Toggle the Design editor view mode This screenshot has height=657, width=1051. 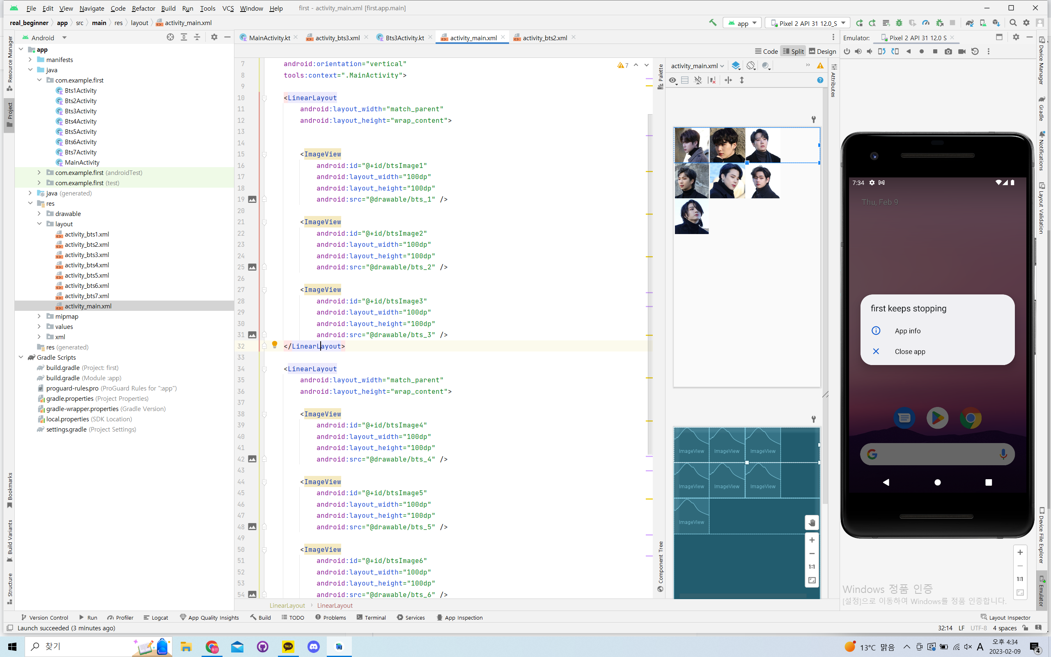tap(822, 51)
